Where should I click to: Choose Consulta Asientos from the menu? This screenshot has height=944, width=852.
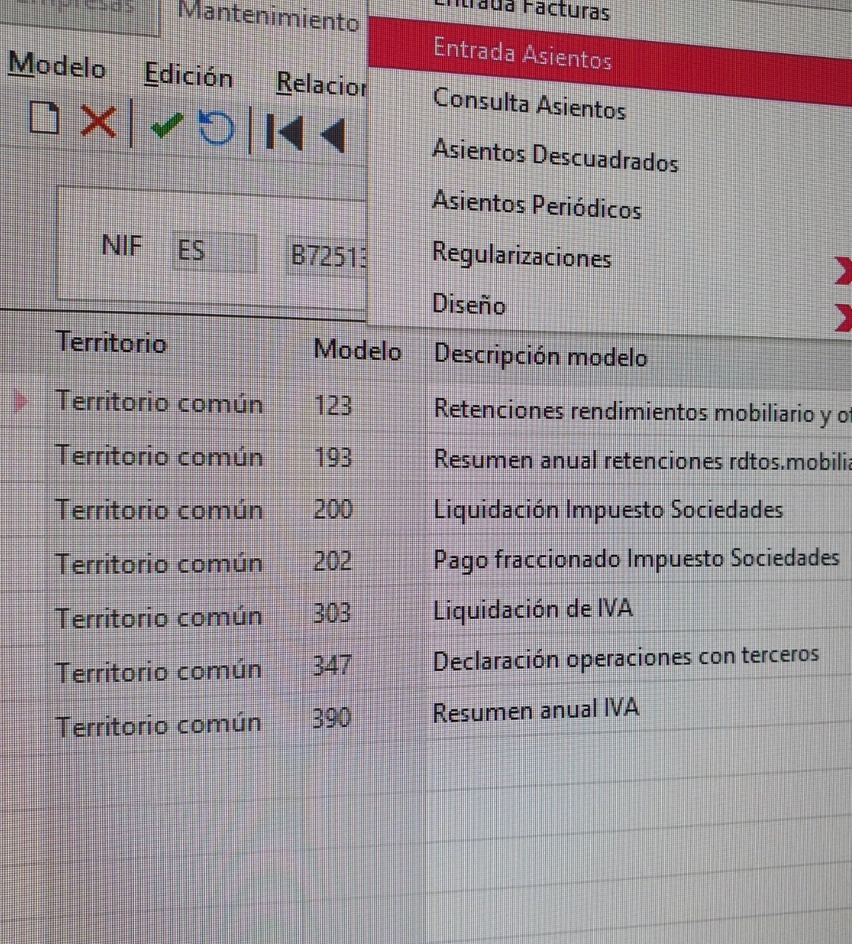pyautogui.click(x=529, y=104)
